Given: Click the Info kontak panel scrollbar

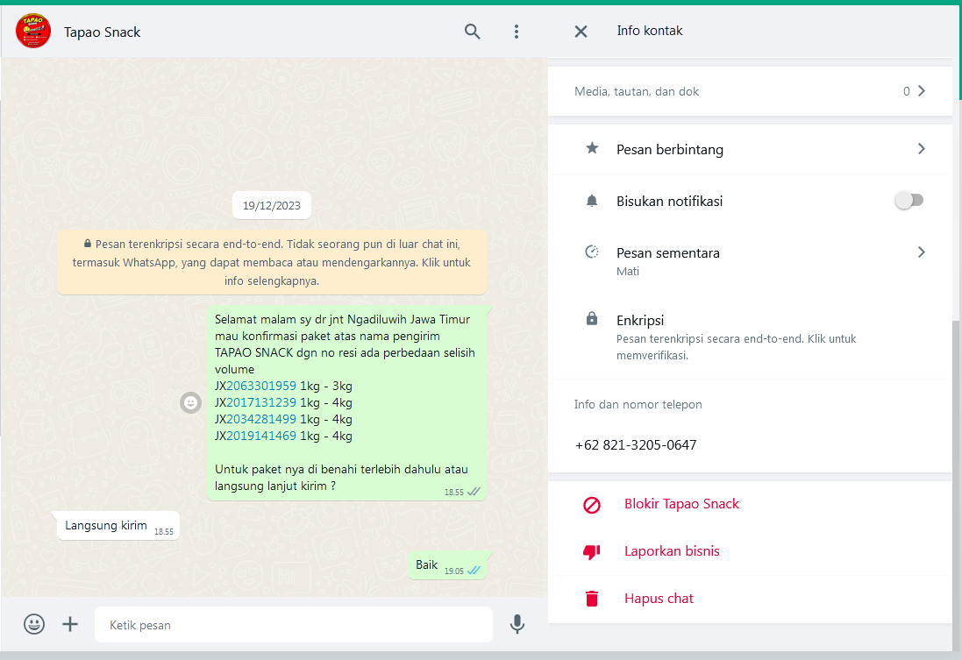Looking at the screenshot, I should 957,485.
